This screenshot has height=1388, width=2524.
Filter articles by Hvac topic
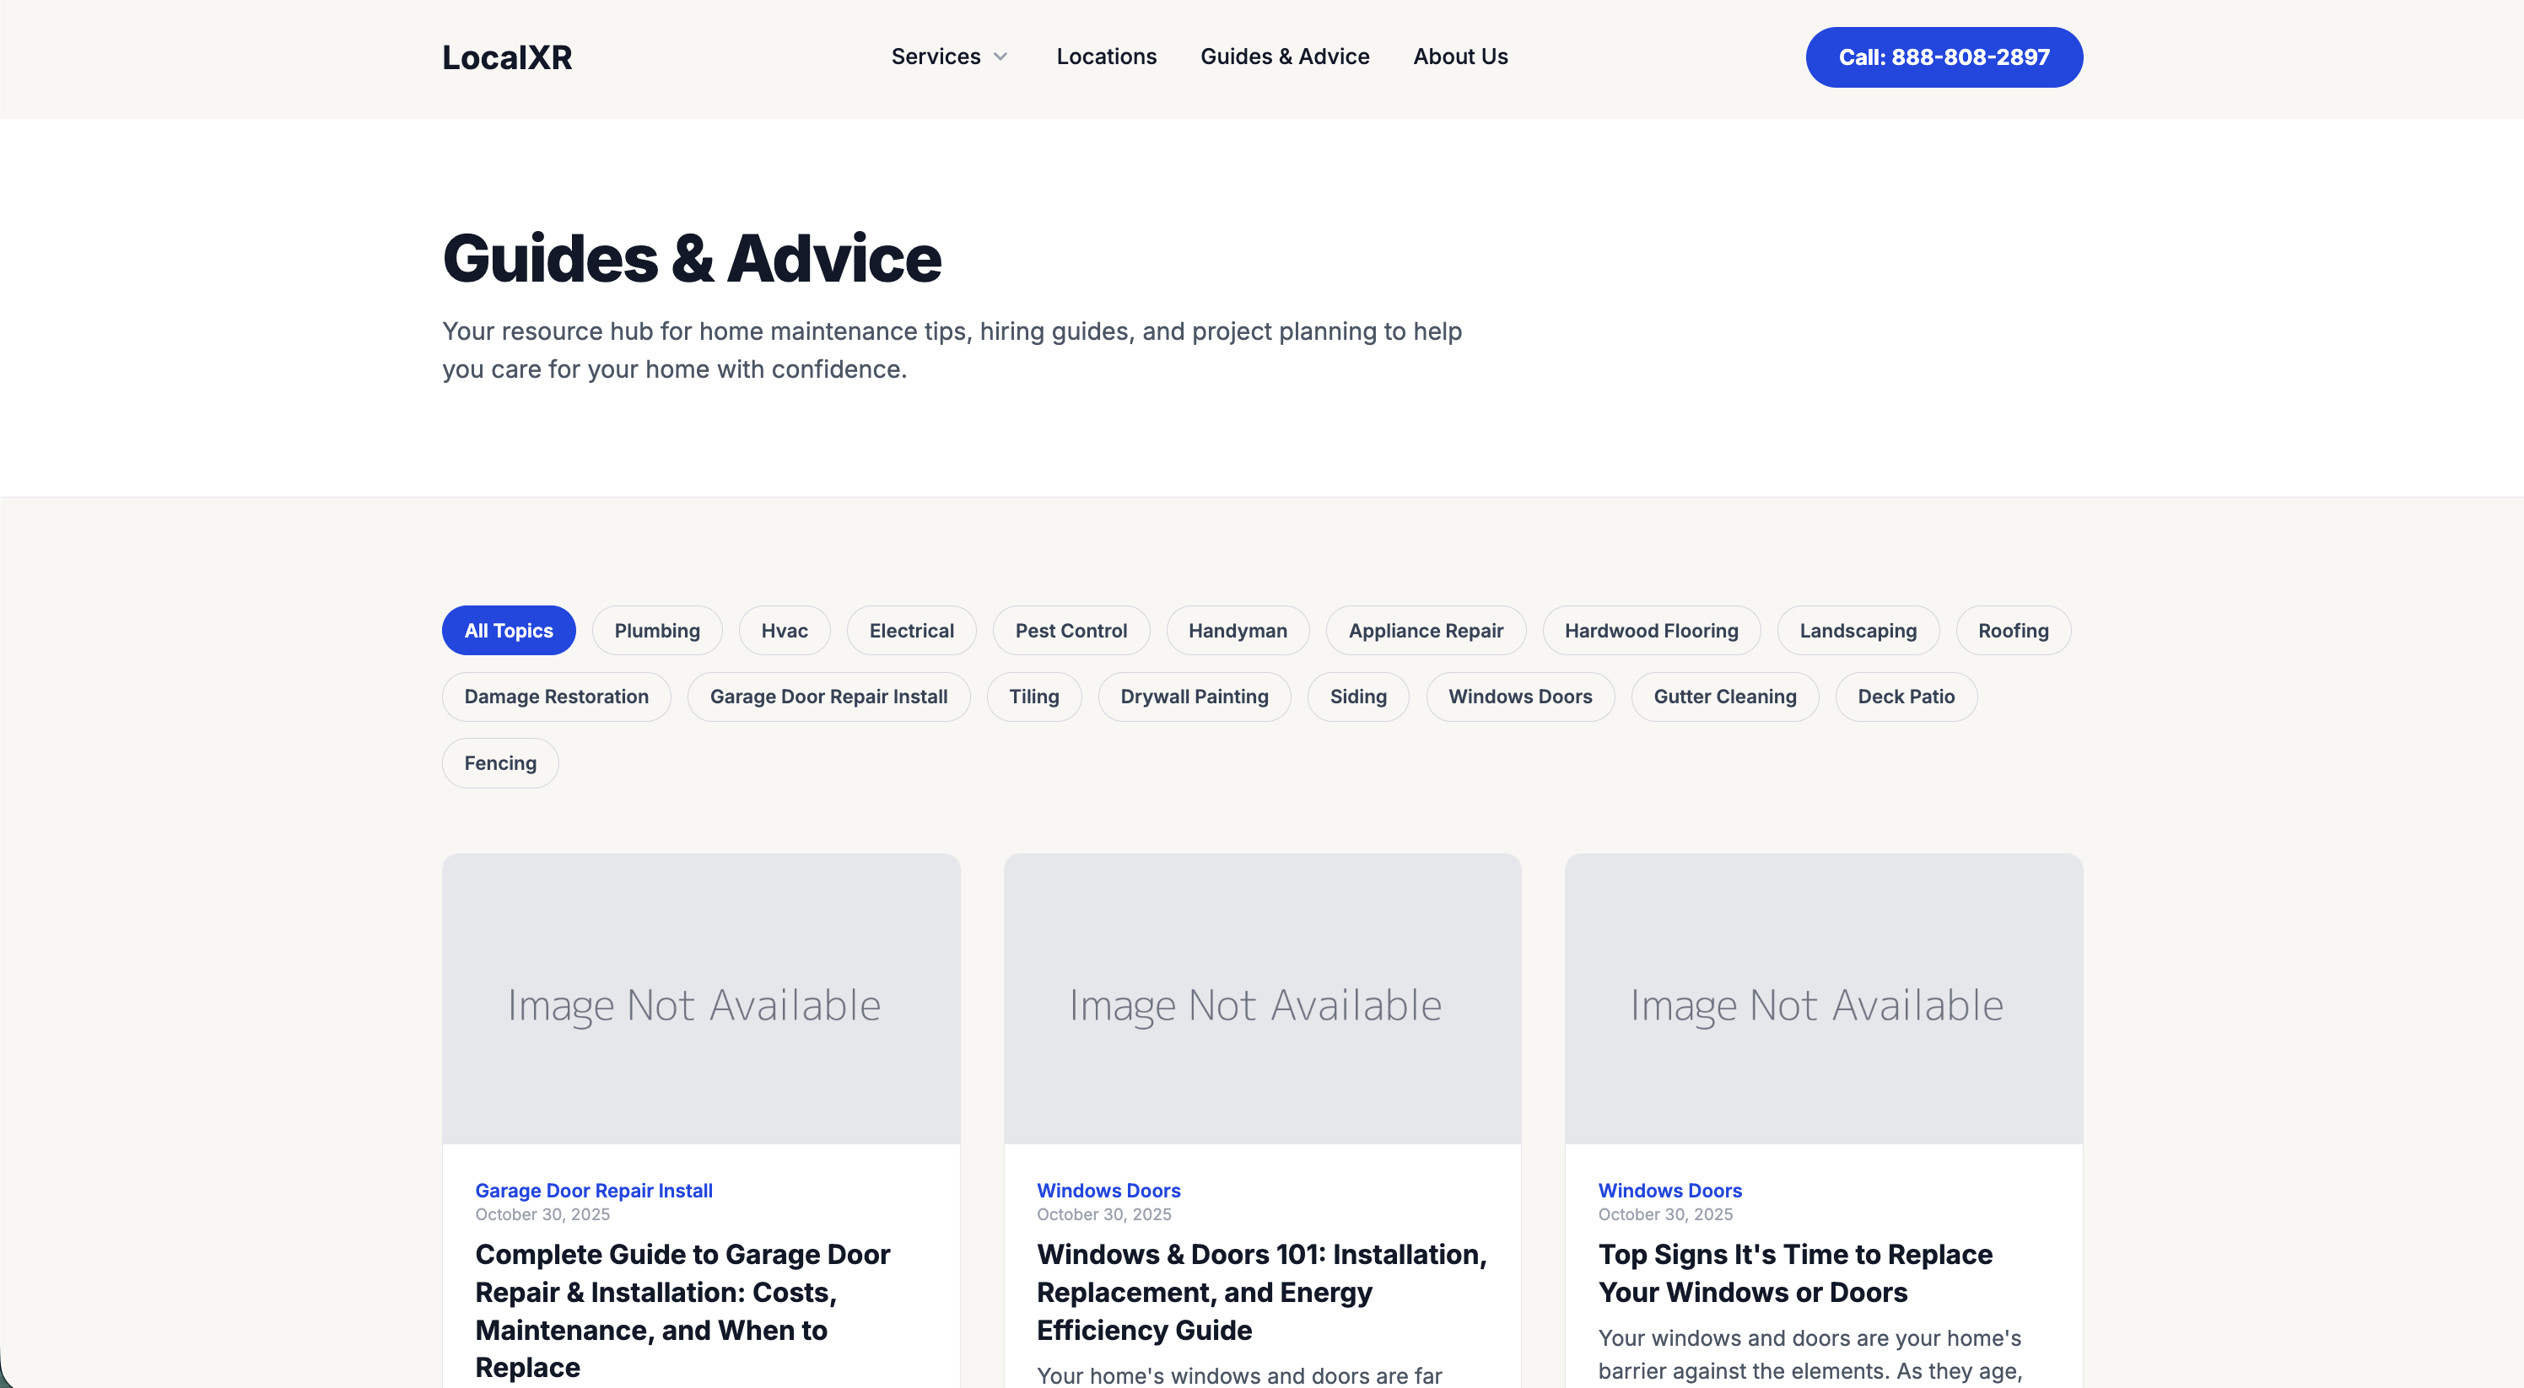click(x=784, y=630)
